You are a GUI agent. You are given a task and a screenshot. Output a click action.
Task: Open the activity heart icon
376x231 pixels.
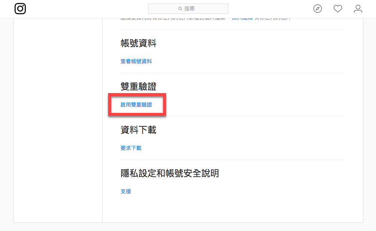tap(337, 9)
